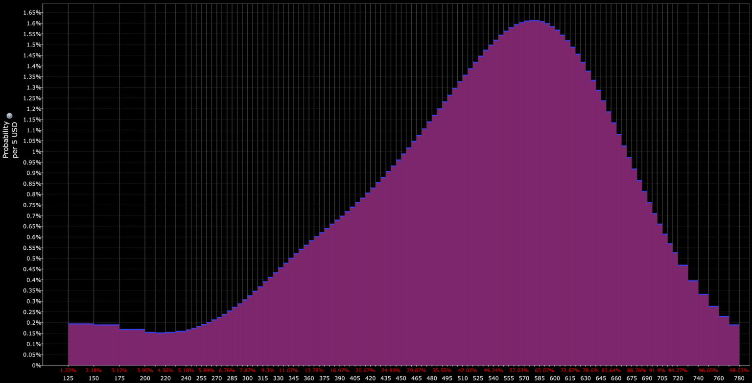This screenshot has width=752, height=383.
Task: Click the 780 label at axis end
Action: [x=739, y=378]
